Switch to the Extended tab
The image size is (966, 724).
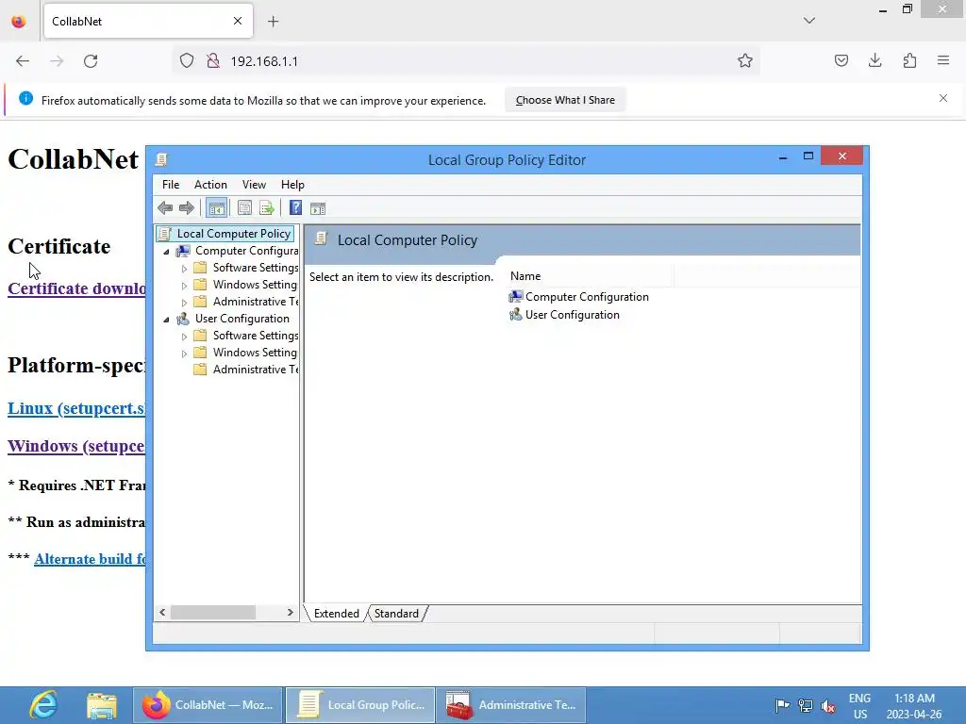(337, 613)
